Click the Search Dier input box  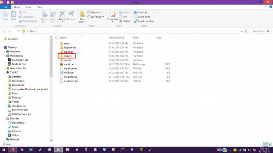[261, 31]
